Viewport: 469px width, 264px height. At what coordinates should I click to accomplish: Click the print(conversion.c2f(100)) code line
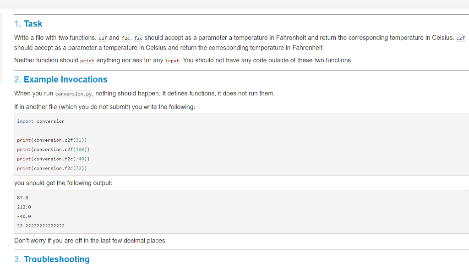tap(53, 149)
